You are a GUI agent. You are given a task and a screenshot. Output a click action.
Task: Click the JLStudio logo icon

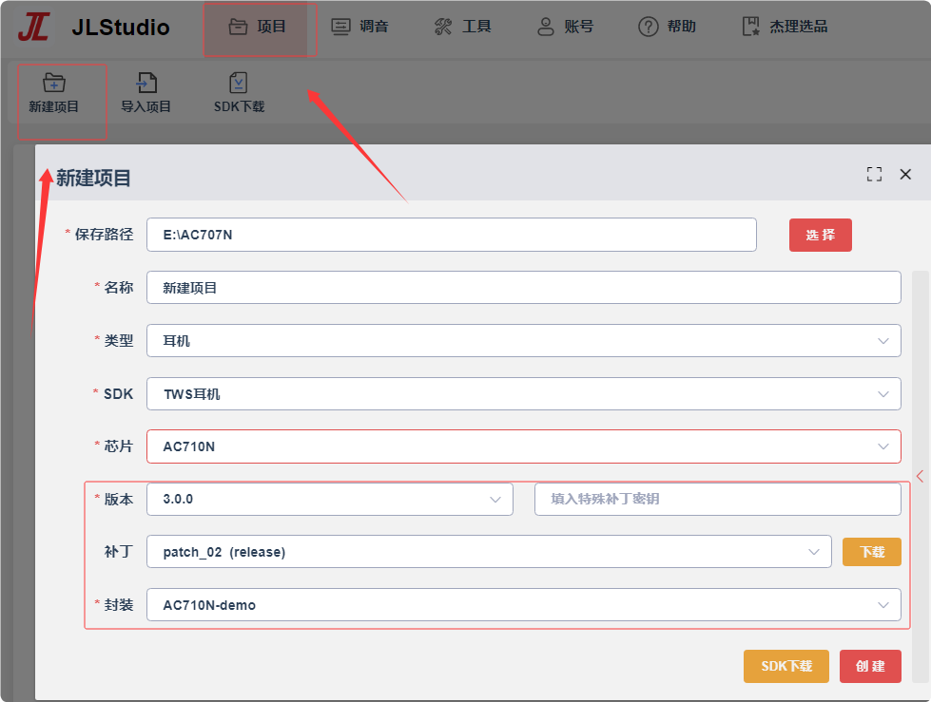coord(33,27)
